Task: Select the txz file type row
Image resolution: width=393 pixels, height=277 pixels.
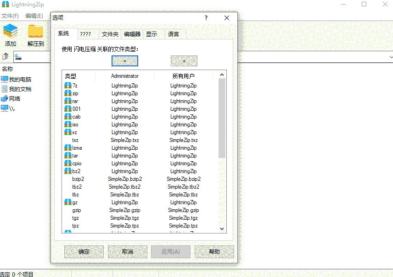Action: pos(140,140)
